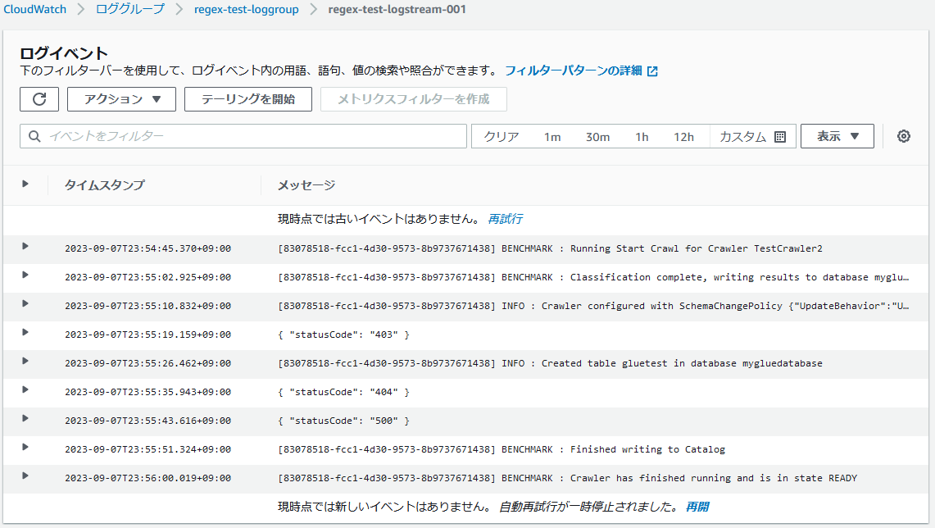The width and height of the screenshot is (935, 528).
Task: Select the 12h time range
Action: tap(684, 137)
